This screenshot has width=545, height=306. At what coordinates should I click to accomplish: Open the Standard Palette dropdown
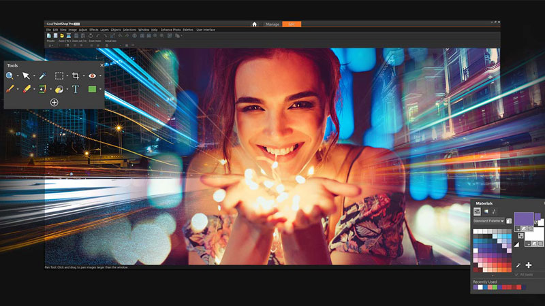(x=503, y=221)
